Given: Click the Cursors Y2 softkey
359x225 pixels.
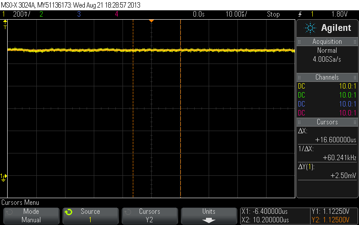Looking at the screenshot, I should point(150,216).
